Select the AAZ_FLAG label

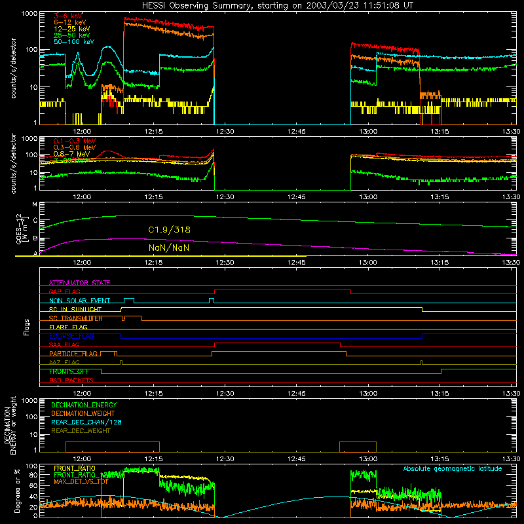click(x=64, y=362)
